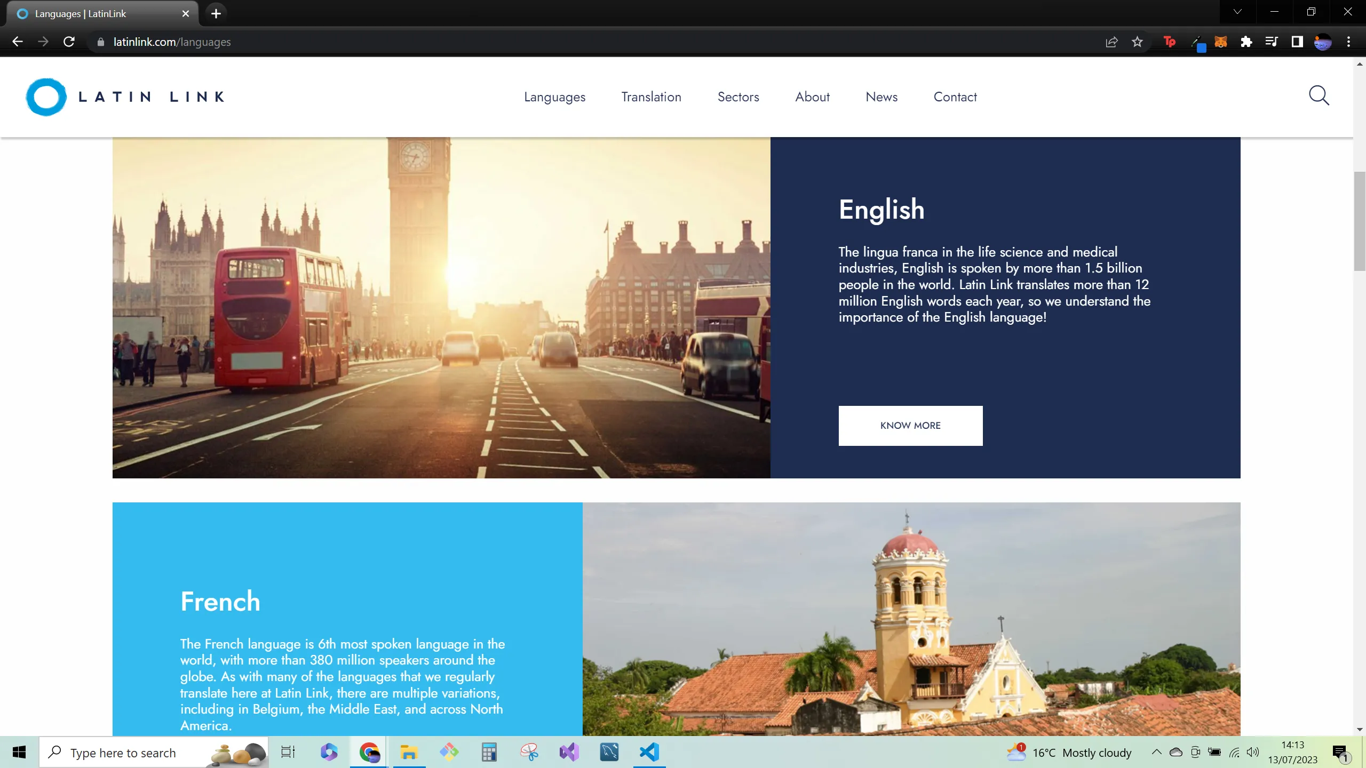Click the share icon in the address bar

[1111, 42]
